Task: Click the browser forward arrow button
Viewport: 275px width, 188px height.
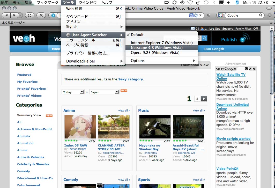Action: click(x=14, y=15)
